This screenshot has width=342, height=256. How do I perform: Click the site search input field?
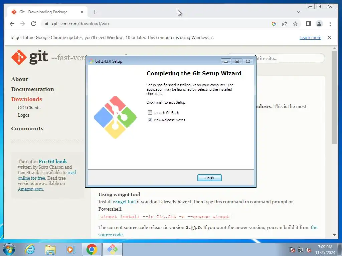(290, 58)
